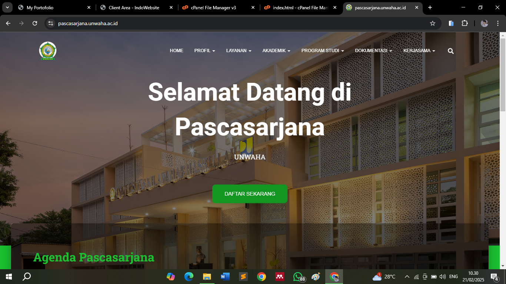Viewport: 506px width, 284px height.
Task: Close the pascasarjana.unwaha.ac.id tab
Action: coord(417,7)
